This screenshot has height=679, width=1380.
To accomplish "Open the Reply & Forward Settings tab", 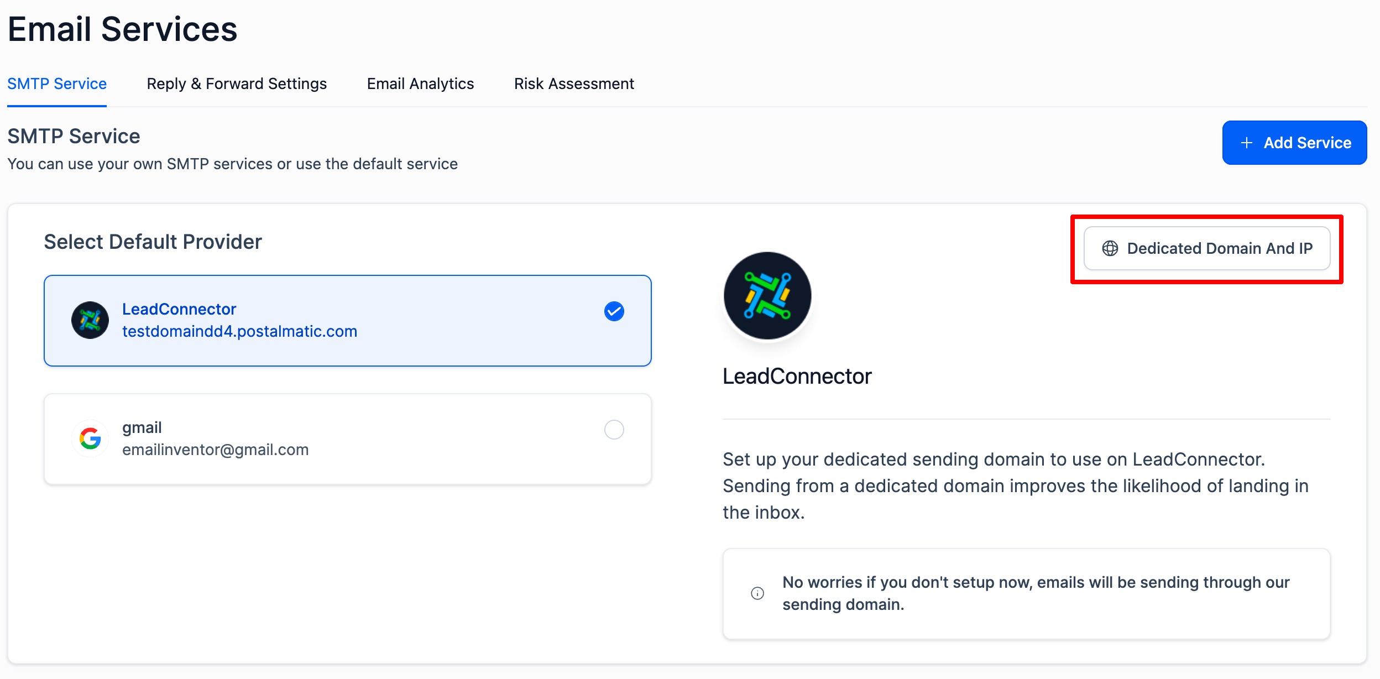I will (x=237, y=83).
